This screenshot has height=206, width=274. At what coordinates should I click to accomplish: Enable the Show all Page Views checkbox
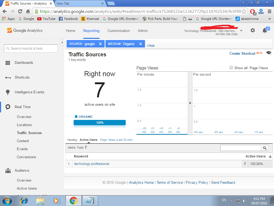231,68
